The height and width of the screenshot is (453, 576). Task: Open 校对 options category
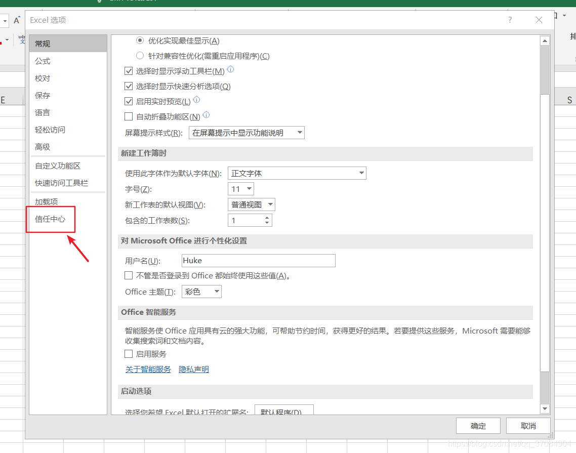(x=68, y=78)
